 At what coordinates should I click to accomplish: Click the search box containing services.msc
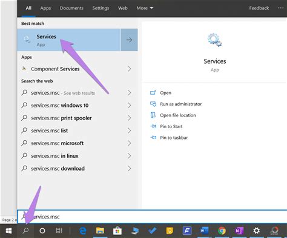click(x=152, y=217)
